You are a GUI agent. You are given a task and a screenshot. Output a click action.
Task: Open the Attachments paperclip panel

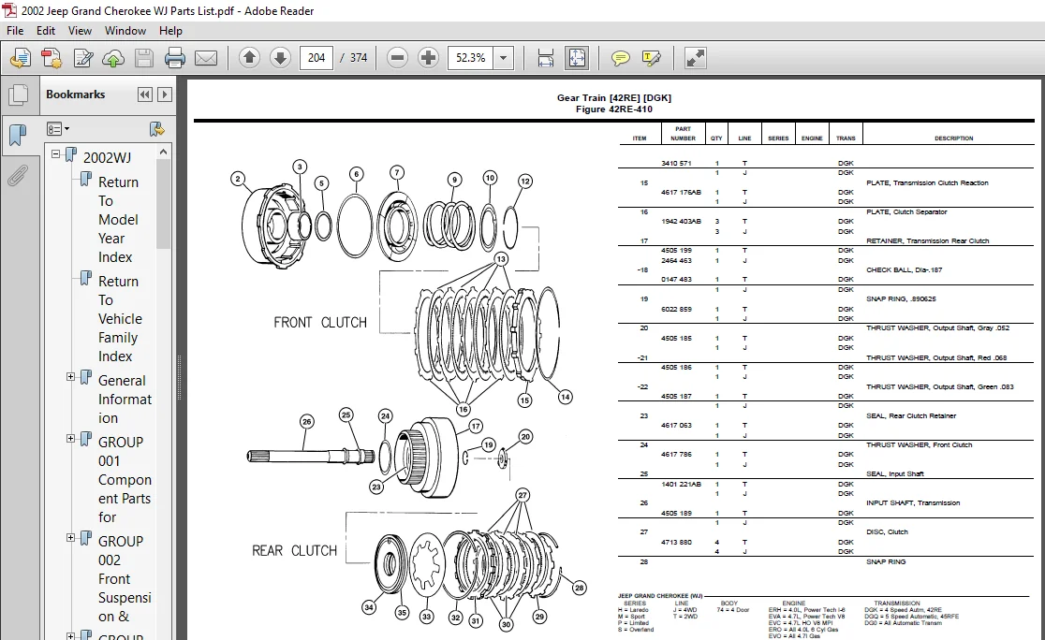pyautogui.click(x=18, y=176)
